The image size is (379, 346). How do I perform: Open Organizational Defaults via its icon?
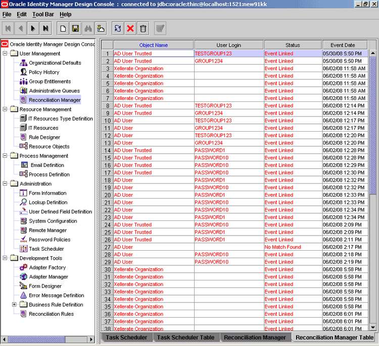(x=23, y=63)
